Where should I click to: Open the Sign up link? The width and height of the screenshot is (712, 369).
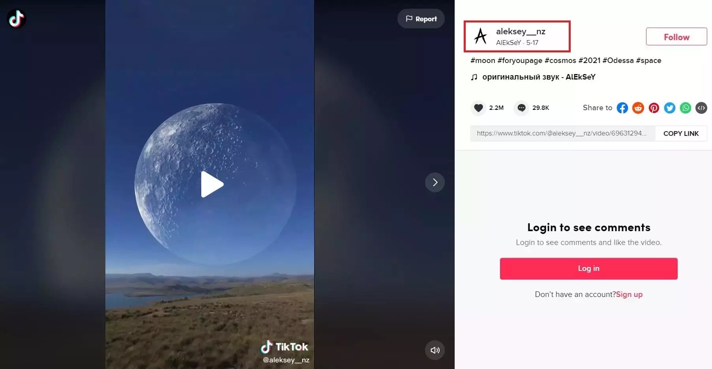pyautogui.click(x=629, y=294)
